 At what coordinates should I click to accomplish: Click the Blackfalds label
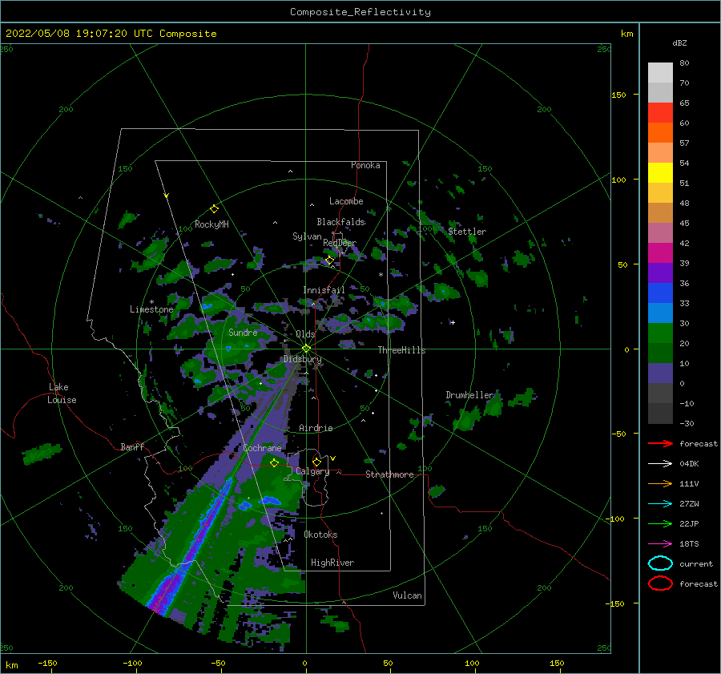[340, 222]
